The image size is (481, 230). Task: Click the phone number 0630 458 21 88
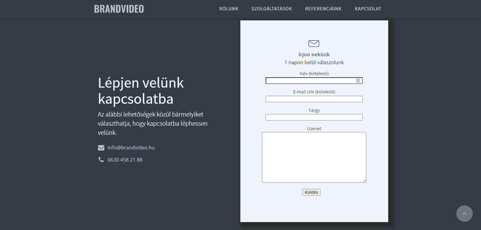pos(125,160)
